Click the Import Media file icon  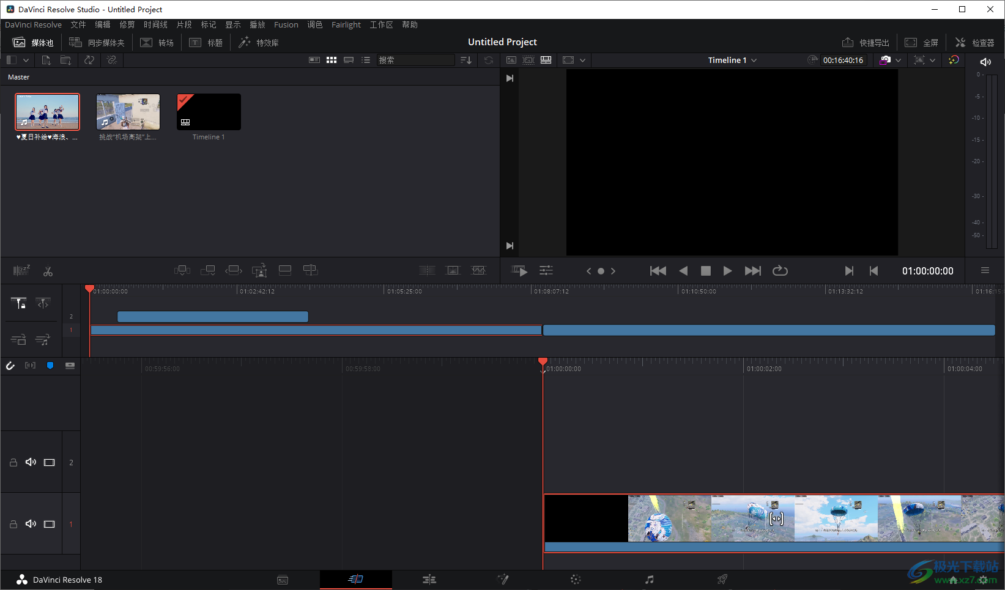pos(46,60)
